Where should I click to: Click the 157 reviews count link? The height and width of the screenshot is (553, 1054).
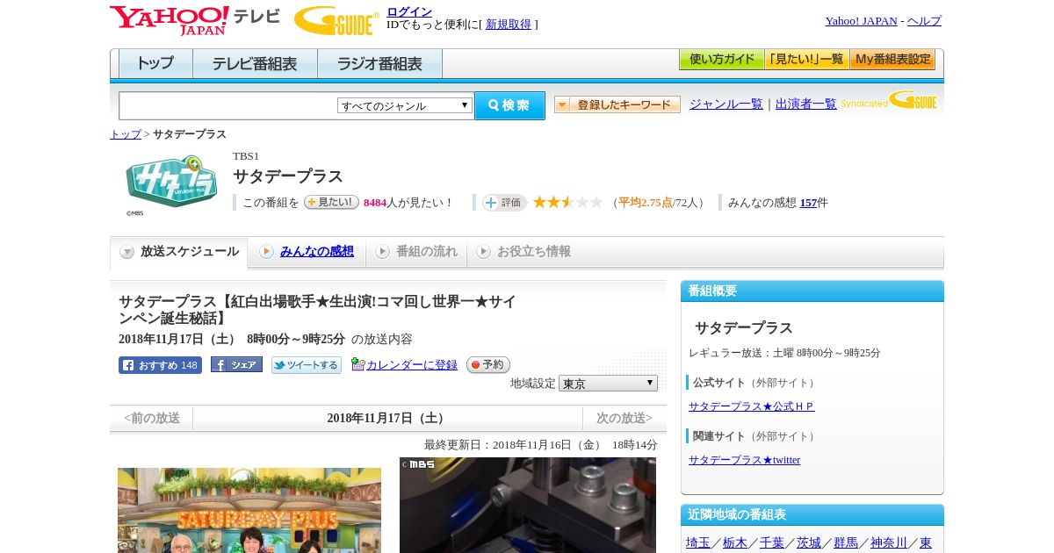tap(809, 203)
